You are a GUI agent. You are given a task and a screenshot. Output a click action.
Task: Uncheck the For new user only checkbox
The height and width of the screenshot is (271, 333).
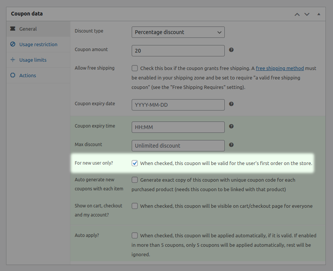tap(135, 163)
